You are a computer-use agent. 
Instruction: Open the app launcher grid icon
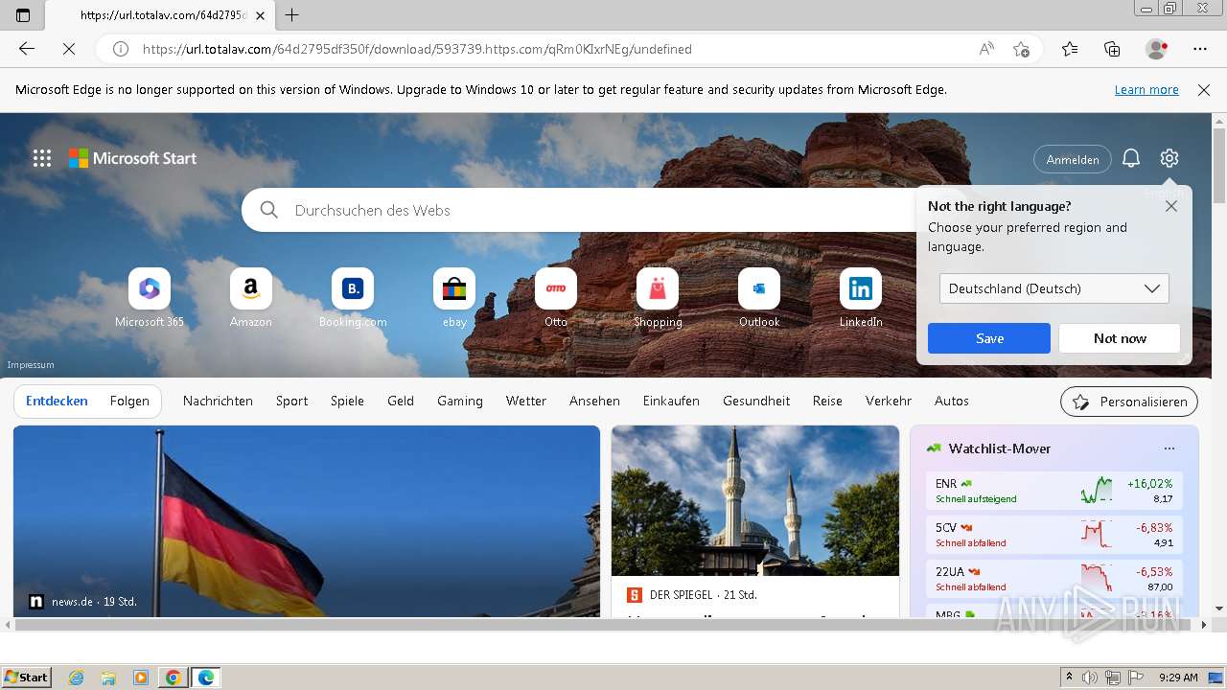click(x=42, y=158)
